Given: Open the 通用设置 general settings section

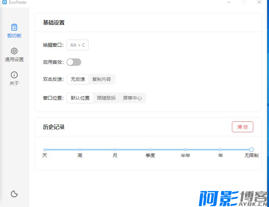Looking at the screenshot, I should 14,55.
